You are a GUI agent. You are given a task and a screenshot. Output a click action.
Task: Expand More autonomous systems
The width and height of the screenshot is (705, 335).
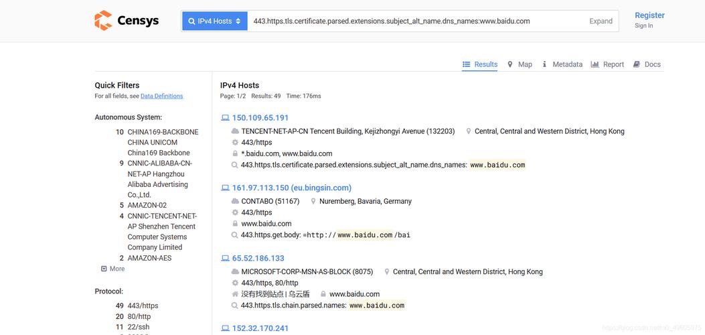point(113,269)
